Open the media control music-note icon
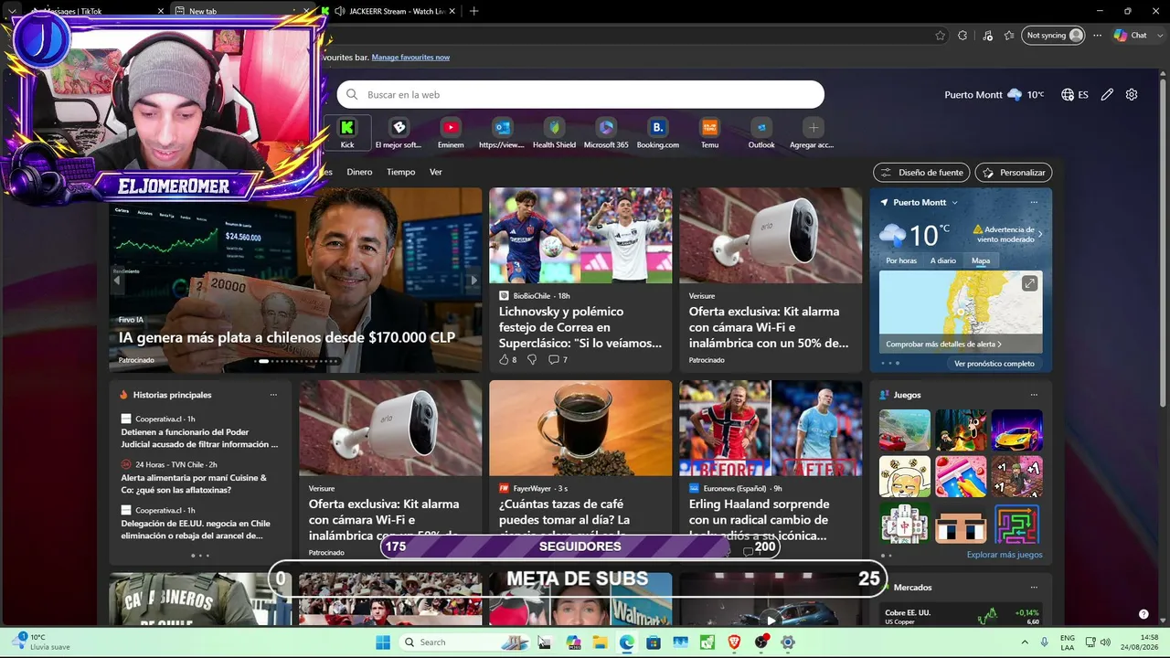Viewport: 1170px width, 658px height. point(987,36)
